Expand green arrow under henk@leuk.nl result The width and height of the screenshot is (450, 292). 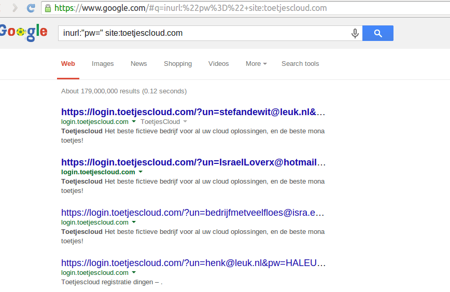(x=134, y=272)
